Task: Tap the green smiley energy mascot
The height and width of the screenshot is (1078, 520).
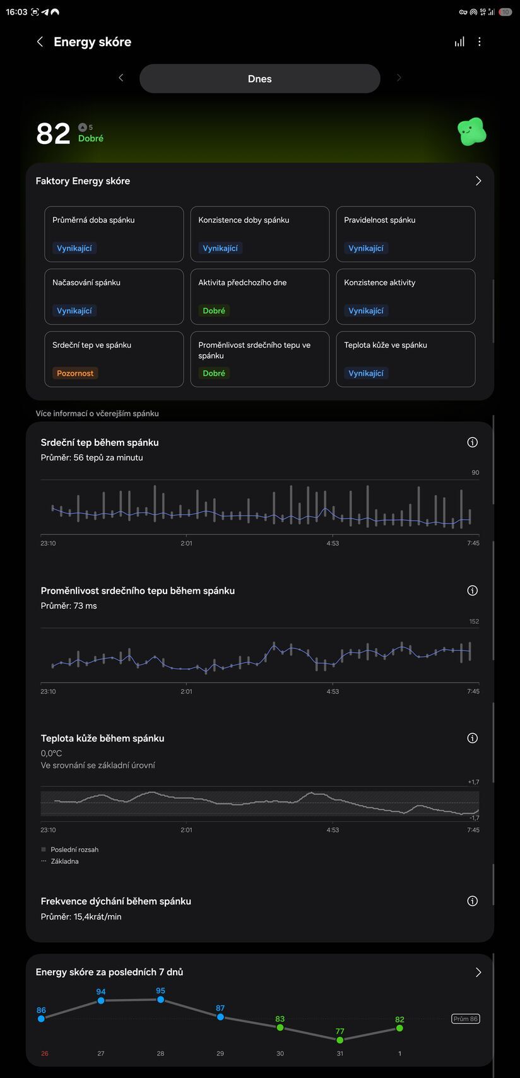Action: [471, 132]
